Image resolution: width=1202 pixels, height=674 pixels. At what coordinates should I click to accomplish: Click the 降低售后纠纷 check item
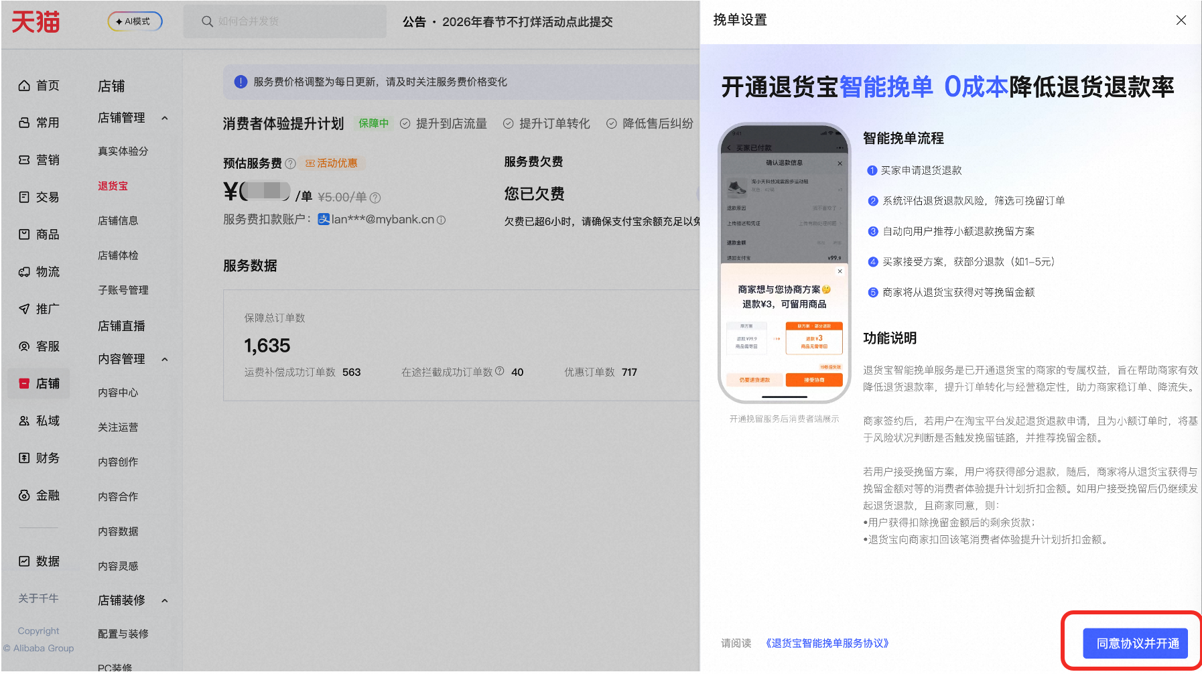(650, 124)
